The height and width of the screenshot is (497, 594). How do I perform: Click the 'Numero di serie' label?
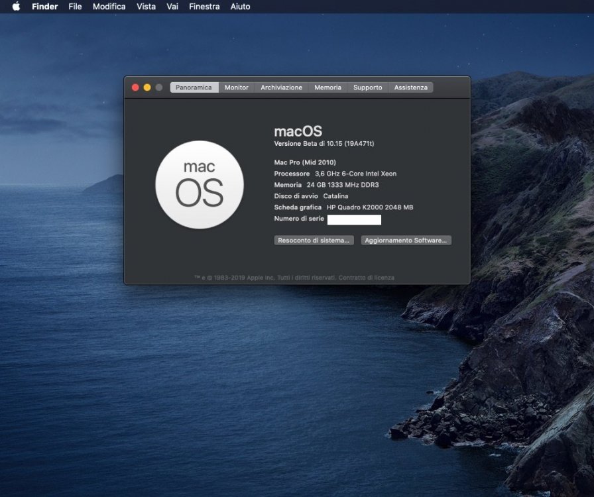pos(299,219)
